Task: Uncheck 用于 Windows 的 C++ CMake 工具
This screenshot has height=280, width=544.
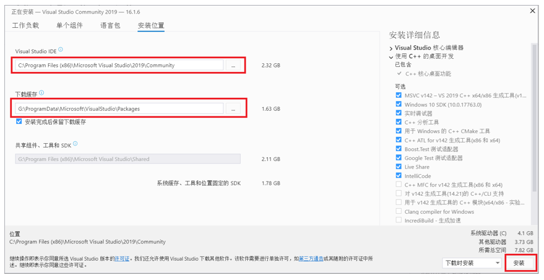Action: coord(399,131)
